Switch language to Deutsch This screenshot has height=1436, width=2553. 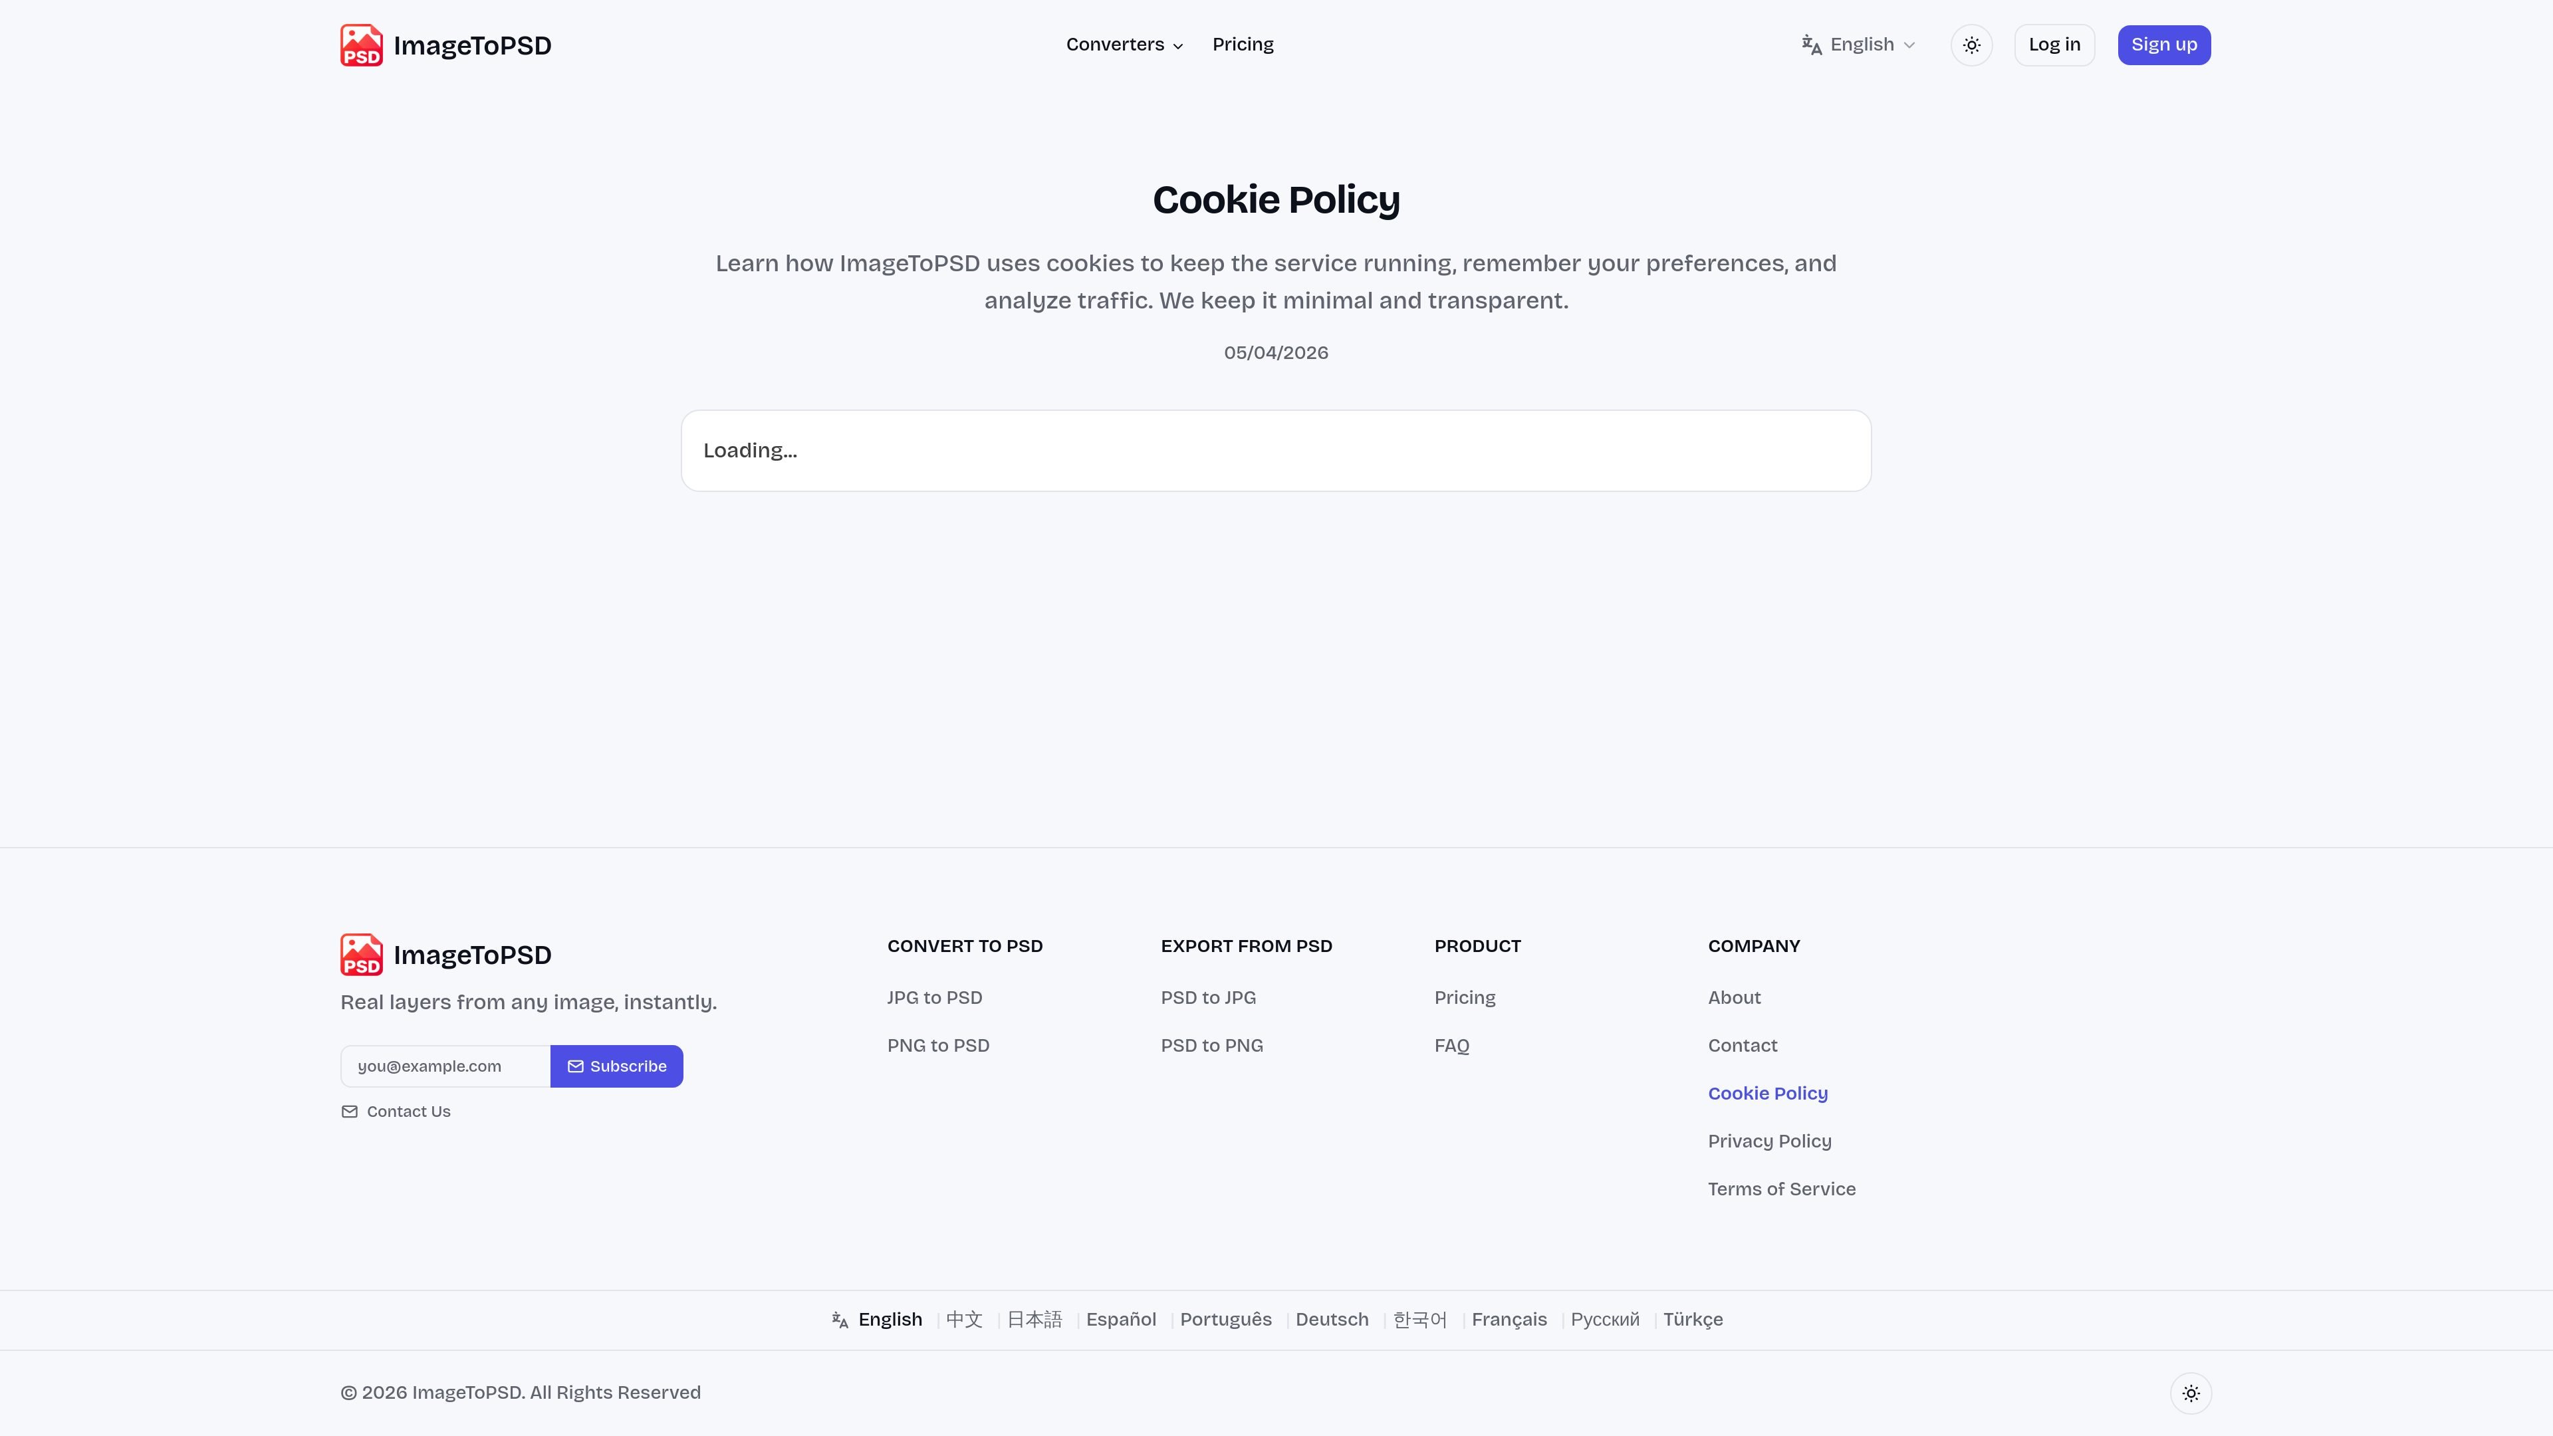click(1331, 1319)
